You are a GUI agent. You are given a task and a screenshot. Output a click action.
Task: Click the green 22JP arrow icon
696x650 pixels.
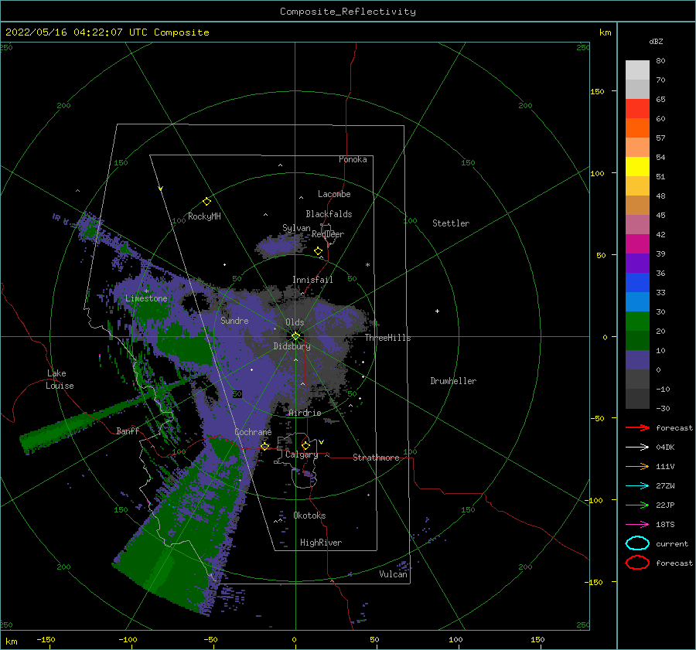(637, 505)
